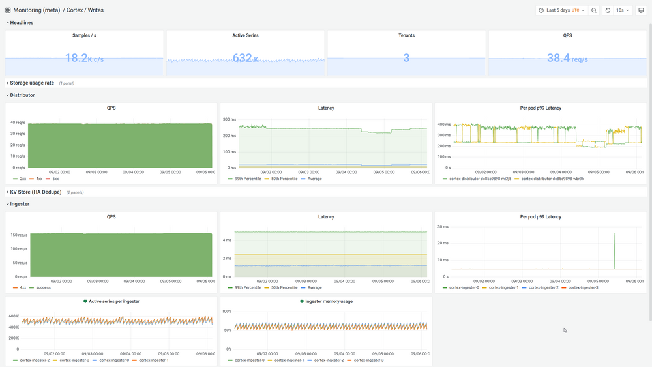The width and height of the screenshot is (652, 367).
Task: Expand the KV Store (HA Dedupe) row
Action: (35, 192)
